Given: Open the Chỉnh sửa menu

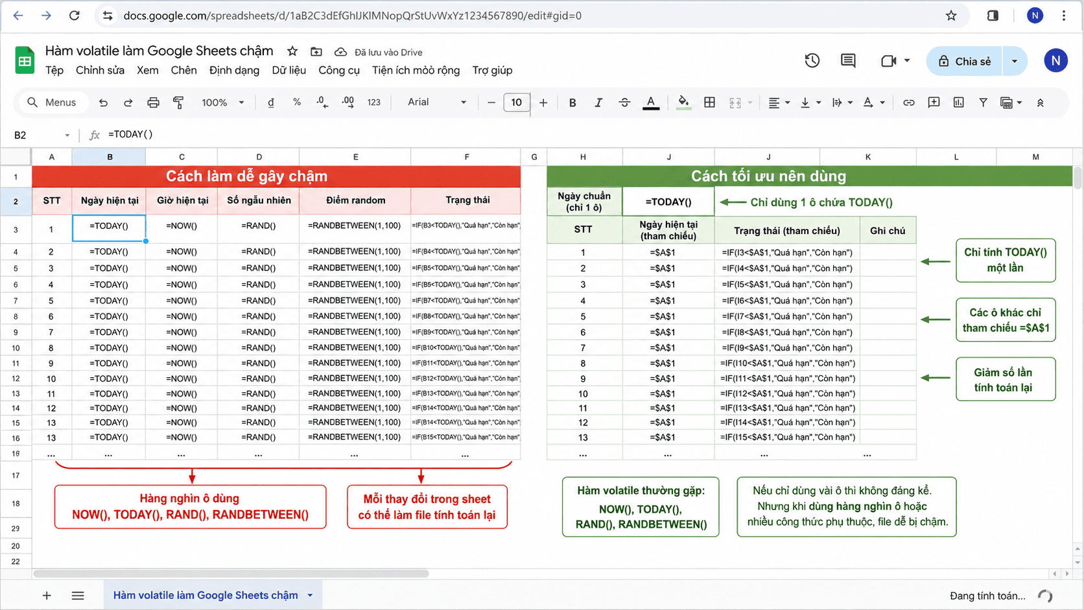Looking at the screenshot, I should click(100, 70).
